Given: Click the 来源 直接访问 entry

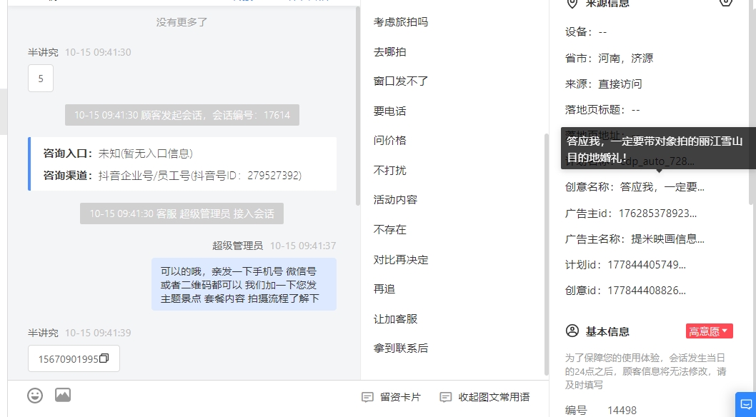Looking at the screenshot, I should point(603,84).
